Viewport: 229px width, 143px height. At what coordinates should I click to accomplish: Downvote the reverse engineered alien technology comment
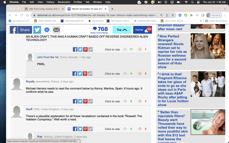point(140,49)
